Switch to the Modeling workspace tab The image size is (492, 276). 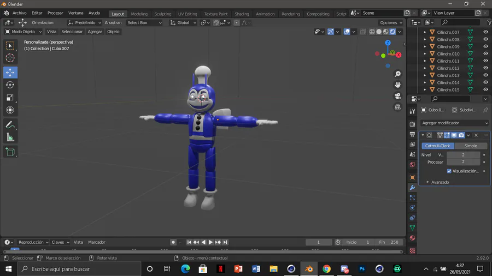tap(139, 14)
